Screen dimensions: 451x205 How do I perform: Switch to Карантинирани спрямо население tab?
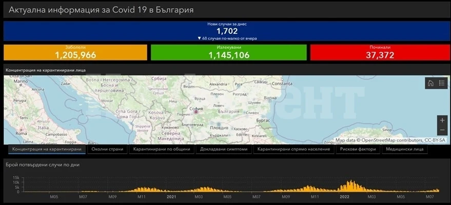pos(293,149)
